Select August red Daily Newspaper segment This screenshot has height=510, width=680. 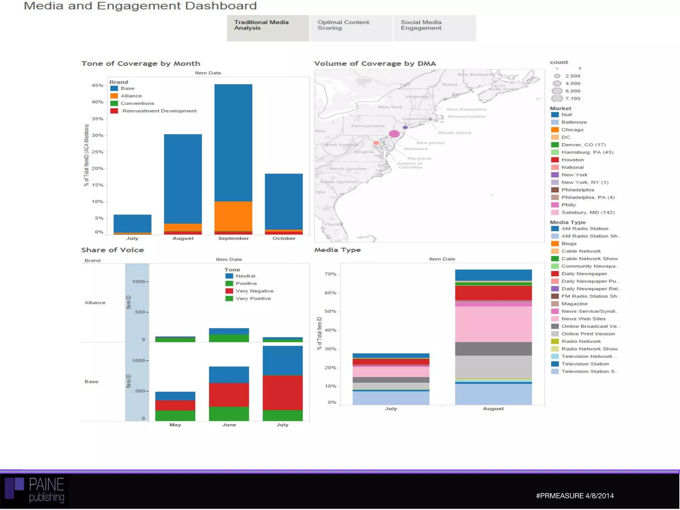[x=493, y=293]
